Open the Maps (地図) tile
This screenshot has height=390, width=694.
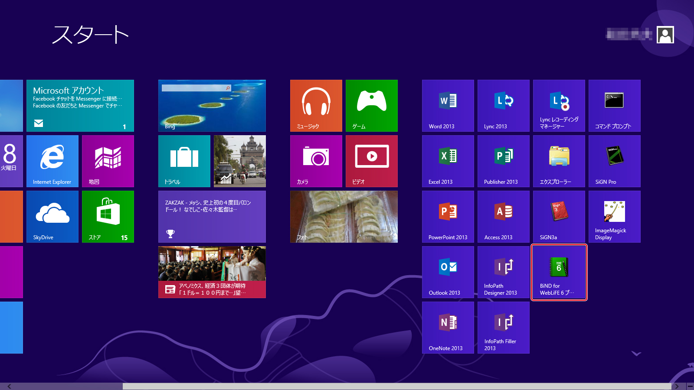108,161
